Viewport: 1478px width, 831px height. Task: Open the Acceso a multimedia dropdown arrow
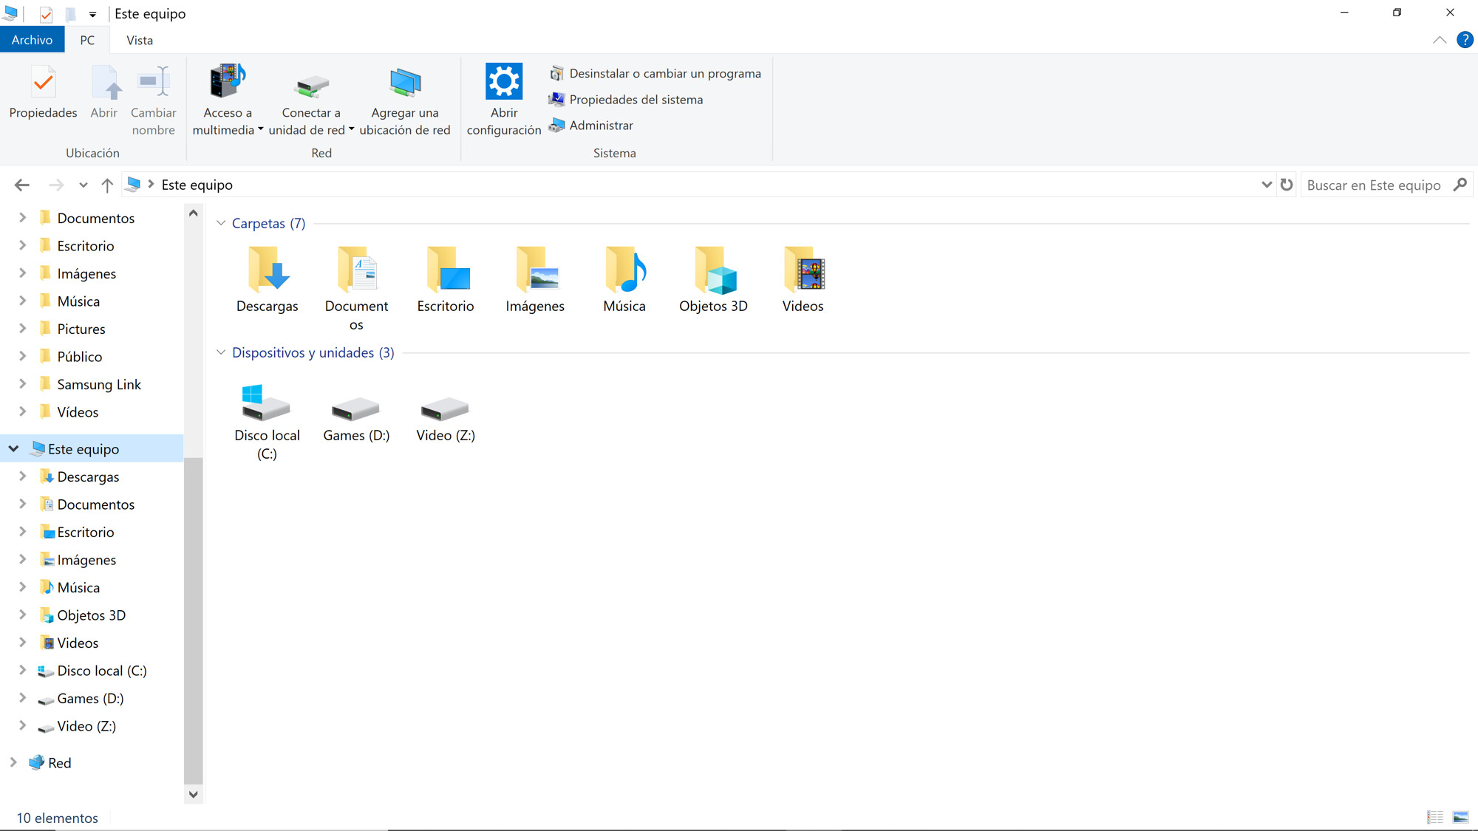pos(261,129)
